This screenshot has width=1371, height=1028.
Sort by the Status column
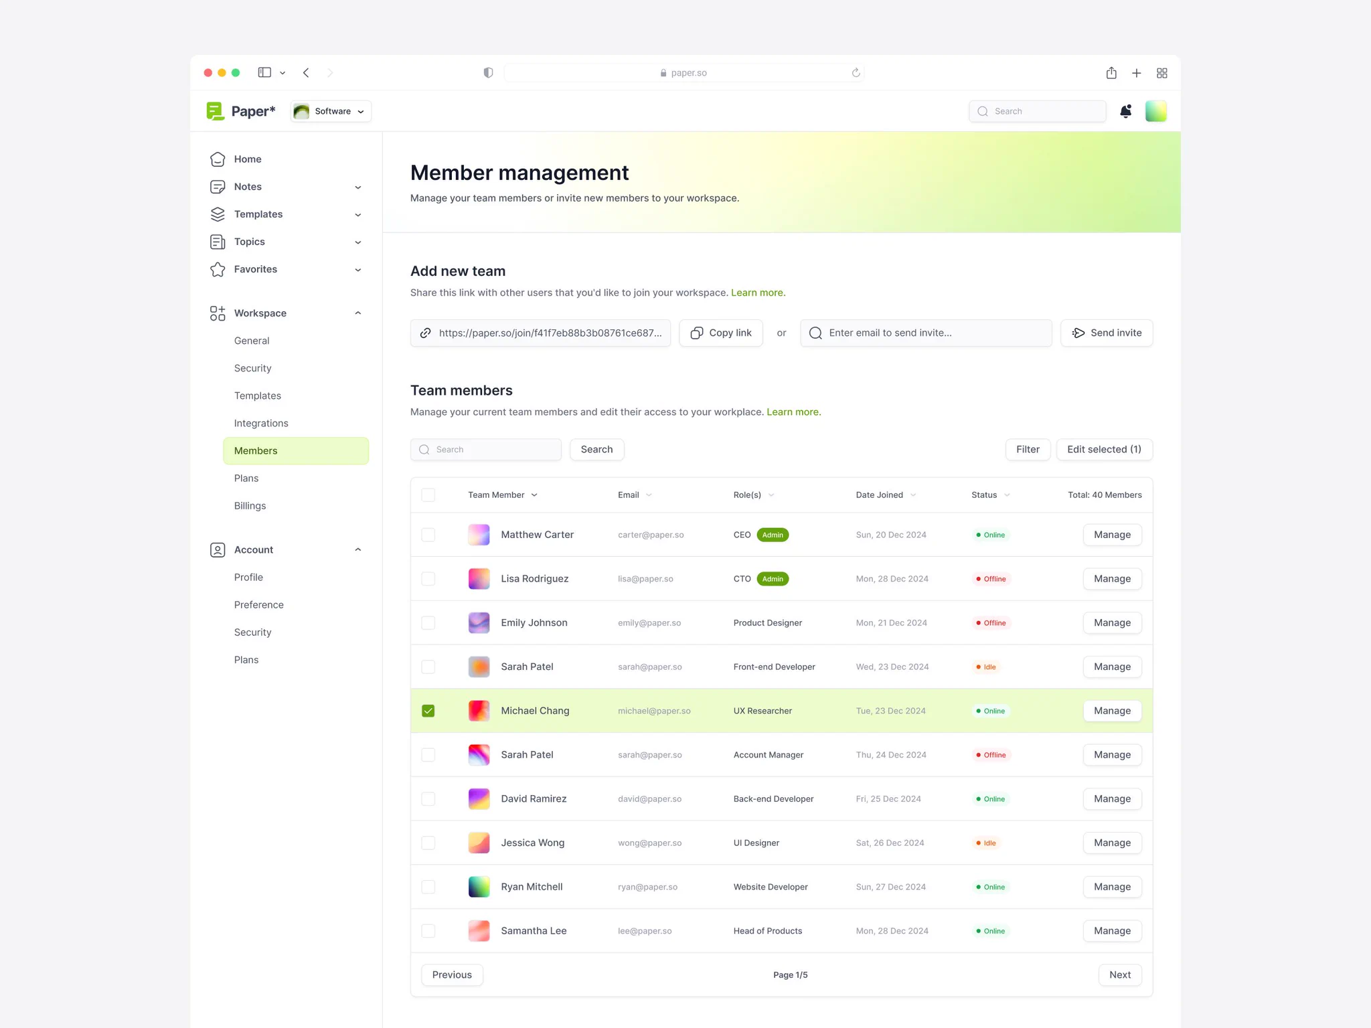click(991, 495)
